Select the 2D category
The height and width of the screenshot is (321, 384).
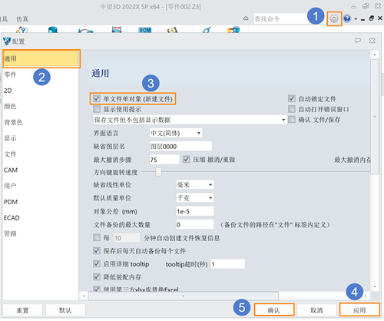(x=41, y=91)
